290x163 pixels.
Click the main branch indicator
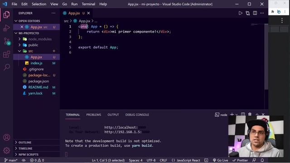(11, 160)
